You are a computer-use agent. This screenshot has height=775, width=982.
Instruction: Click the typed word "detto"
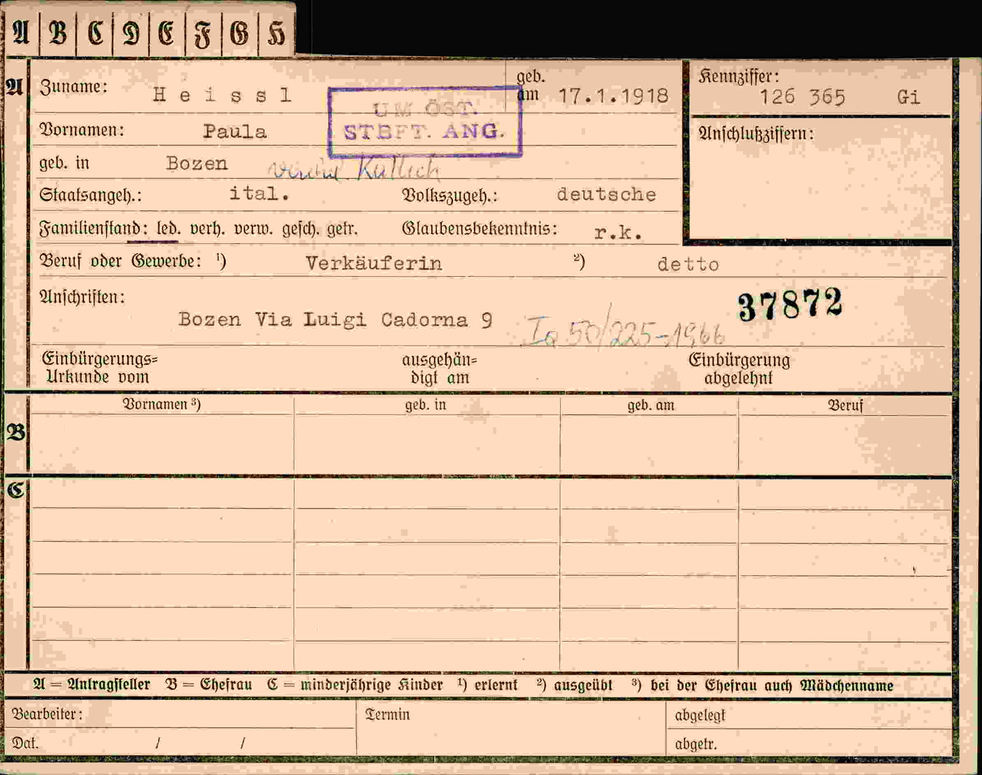coord(688,265)
